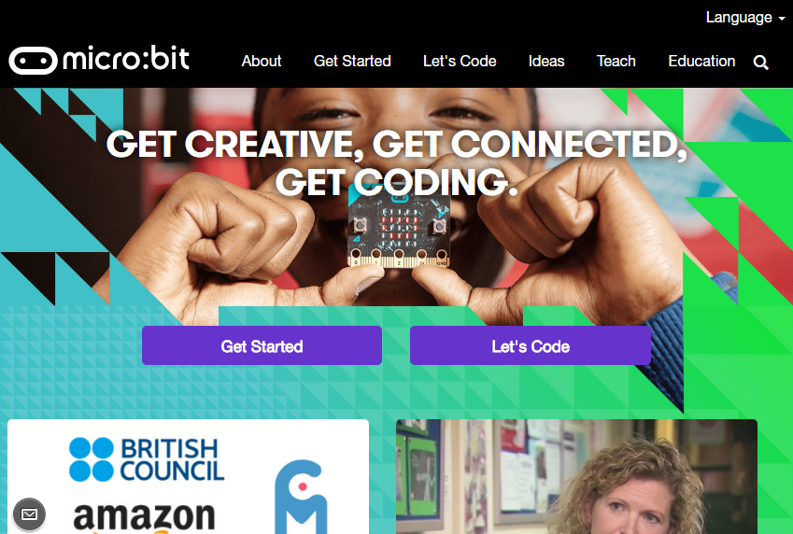Select the Education menu item
793x534 pixels.
[701, 62]
